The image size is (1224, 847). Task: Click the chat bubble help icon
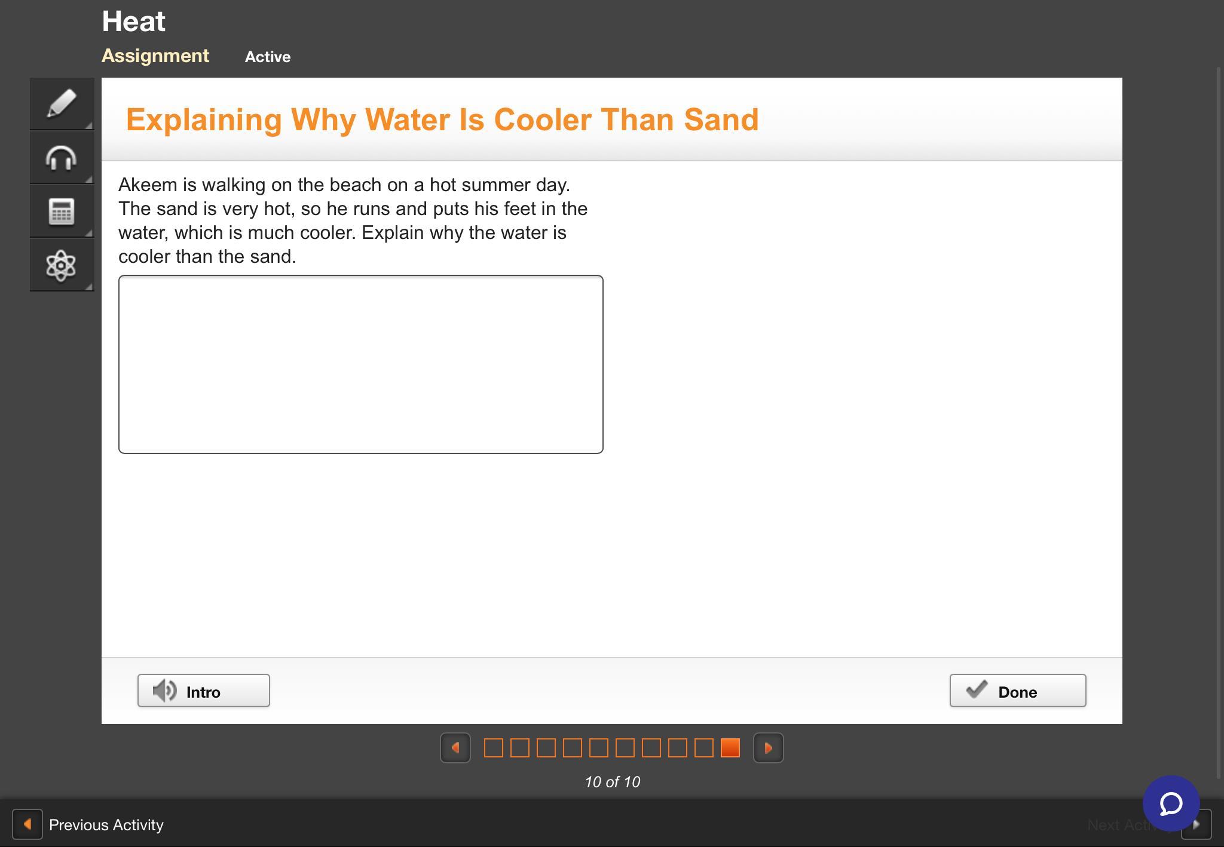(1171, 803)
